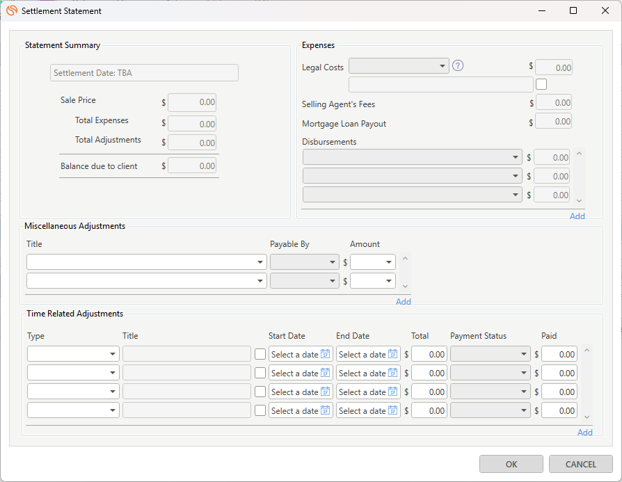Click first row Paid amount field
Image resolution: width=622 pixels, height=482 pixels.
tap(559, 354)
